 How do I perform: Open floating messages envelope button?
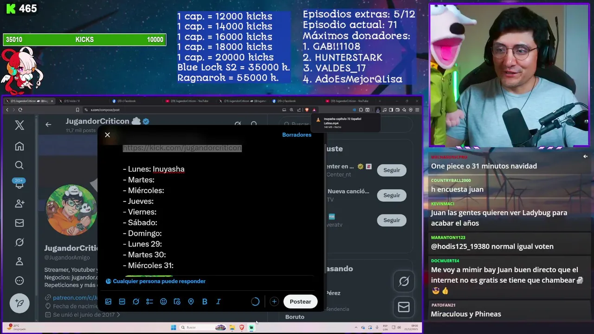click(404, 307)
